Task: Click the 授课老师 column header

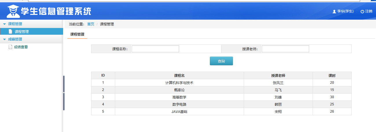Action: pyautogui.click(x=278, y=75)
